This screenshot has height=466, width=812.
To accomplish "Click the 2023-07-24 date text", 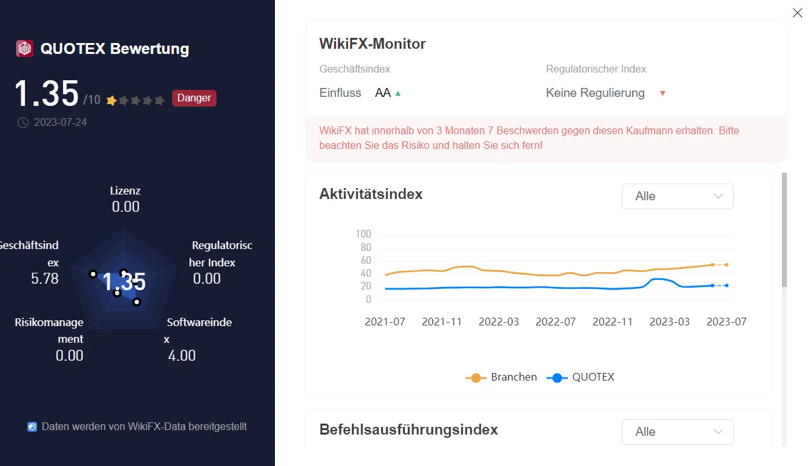I will coord(60,122).
